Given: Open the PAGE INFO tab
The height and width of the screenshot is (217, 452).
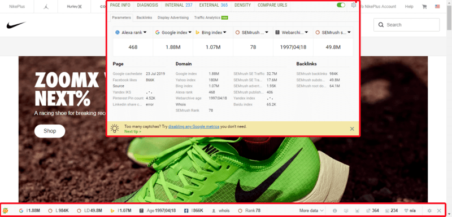Looking at the screenshot, I should tap(120, 5).
